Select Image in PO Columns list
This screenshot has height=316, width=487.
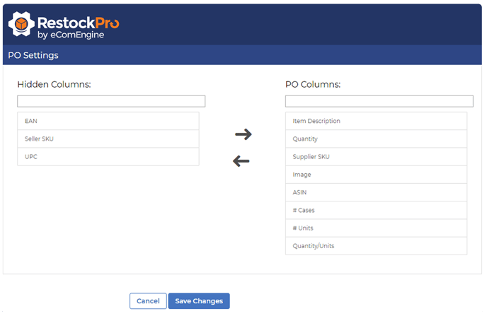click(x=376, y=174)
